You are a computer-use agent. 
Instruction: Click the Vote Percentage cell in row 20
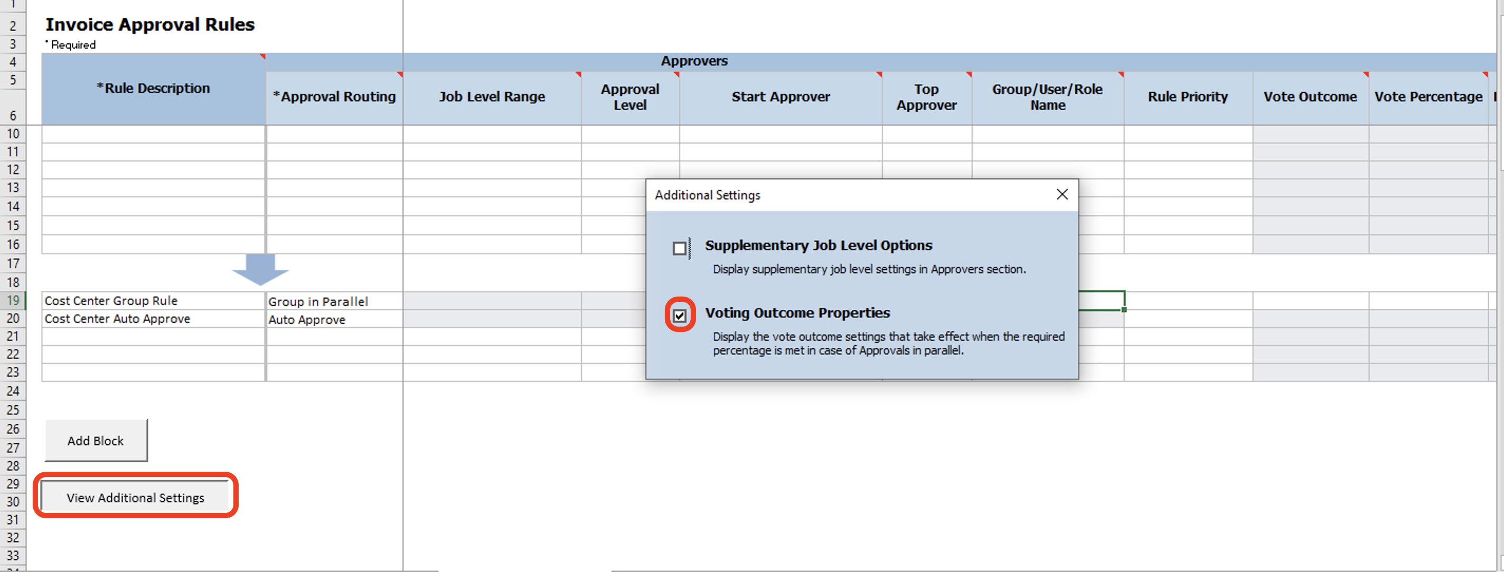(x=1428, y=319)
